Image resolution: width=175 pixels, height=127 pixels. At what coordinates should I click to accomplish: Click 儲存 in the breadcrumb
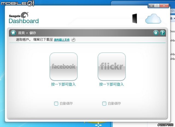[33, 33]
